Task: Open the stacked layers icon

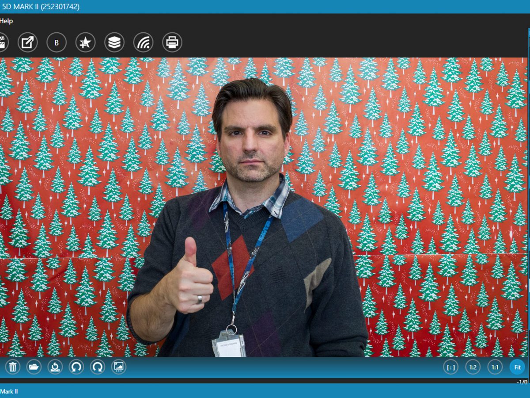Action: click(114, 42)
